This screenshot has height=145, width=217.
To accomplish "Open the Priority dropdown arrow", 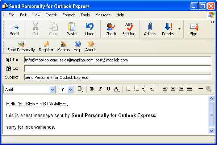I will click(179, 29).
